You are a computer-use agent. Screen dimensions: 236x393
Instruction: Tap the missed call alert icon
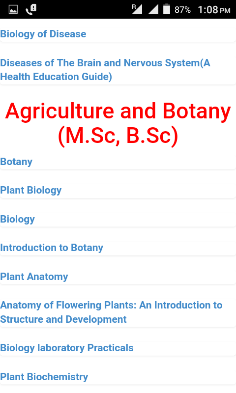click(31, 9)
